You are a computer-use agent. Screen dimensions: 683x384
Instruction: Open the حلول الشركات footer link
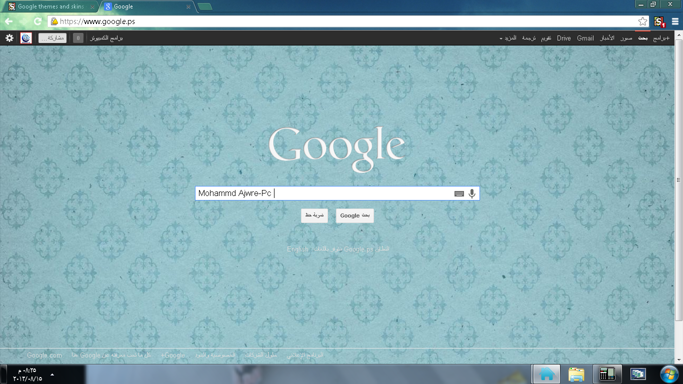tap(261, 355)
